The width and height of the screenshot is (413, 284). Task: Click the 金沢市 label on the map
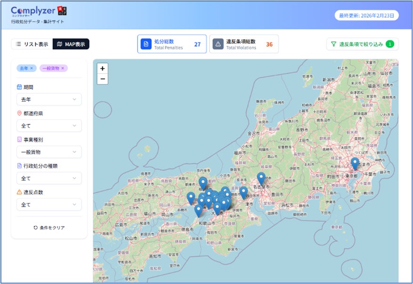[253, 134]
